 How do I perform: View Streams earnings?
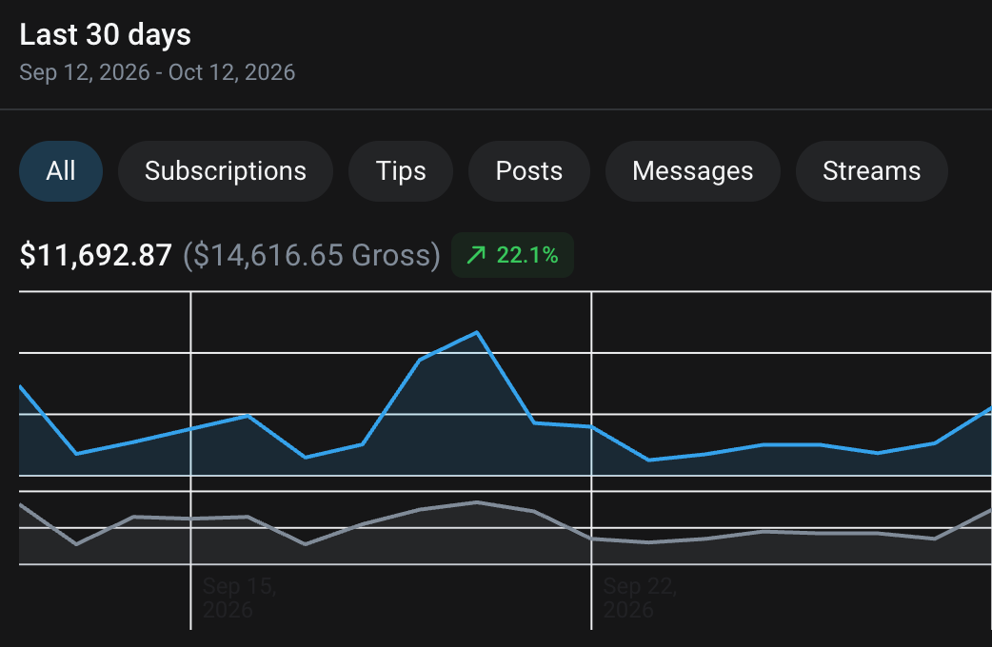click(871, 171)
